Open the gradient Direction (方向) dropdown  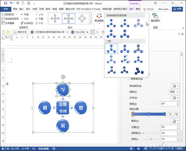(175, 98)
